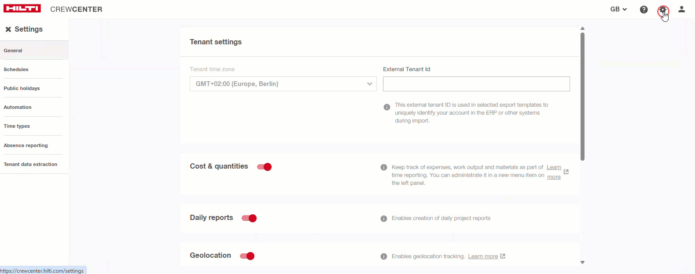Click the Hilti logo
The width and height of the screenshot is (695, 274).
coord(22,8)
